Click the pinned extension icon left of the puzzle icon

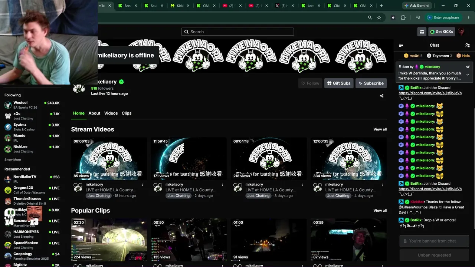pyautogui.click(x=393, y=17)
